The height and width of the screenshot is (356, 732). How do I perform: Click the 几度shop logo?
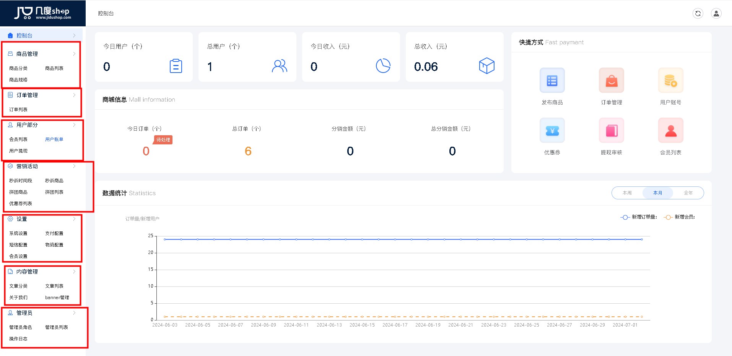tap(43, 13)
